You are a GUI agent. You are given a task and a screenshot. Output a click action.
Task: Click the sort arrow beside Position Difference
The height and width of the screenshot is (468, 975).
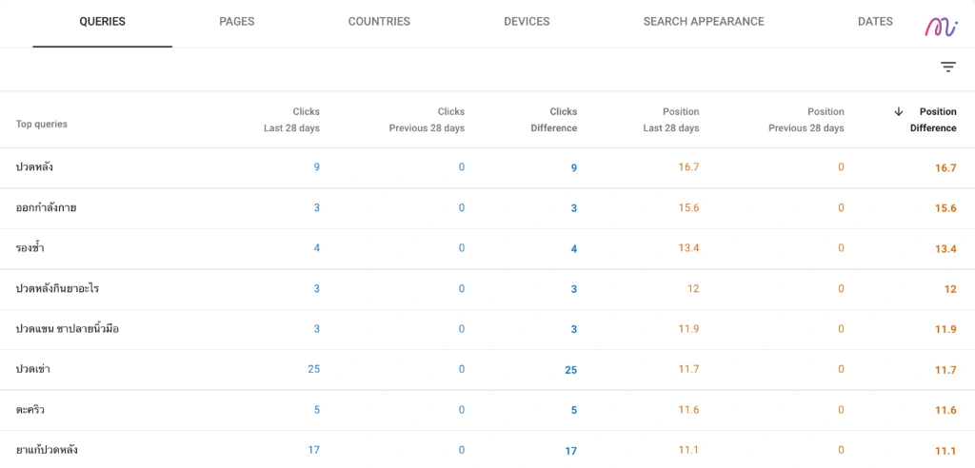898,112
